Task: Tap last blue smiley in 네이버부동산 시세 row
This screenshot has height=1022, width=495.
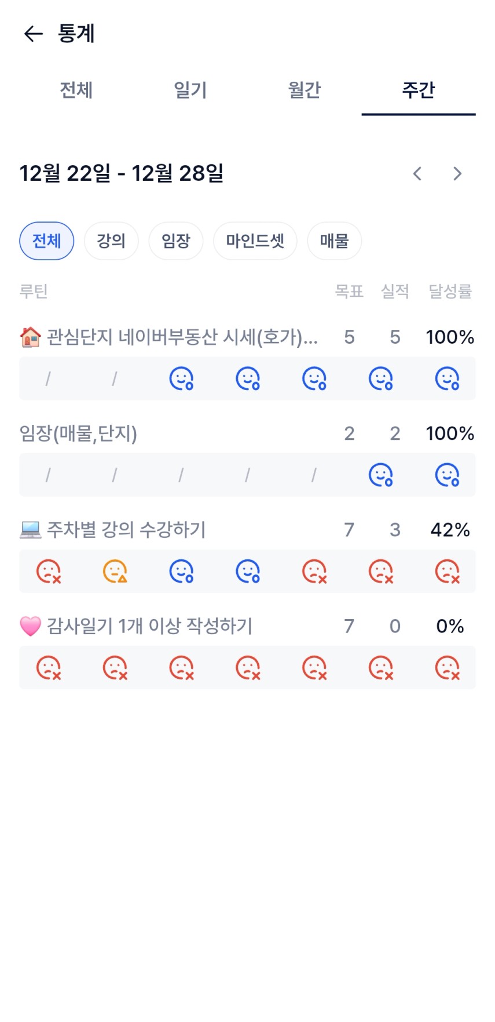Action: pos(447,379)
